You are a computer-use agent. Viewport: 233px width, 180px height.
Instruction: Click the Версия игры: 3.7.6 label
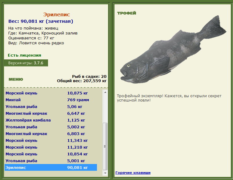point(26,63)
